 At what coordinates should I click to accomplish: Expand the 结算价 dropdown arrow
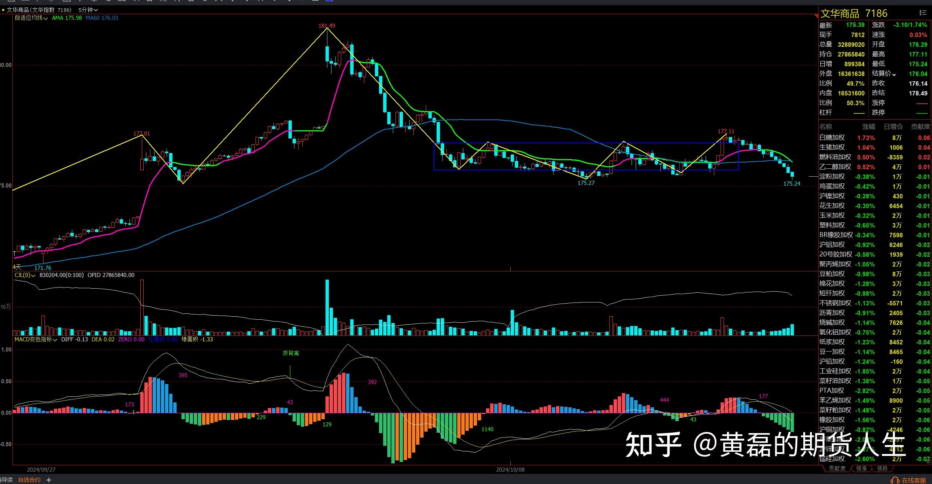click(894, 74)
